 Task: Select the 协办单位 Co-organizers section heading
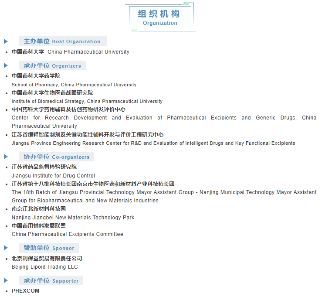pos(57,157)
